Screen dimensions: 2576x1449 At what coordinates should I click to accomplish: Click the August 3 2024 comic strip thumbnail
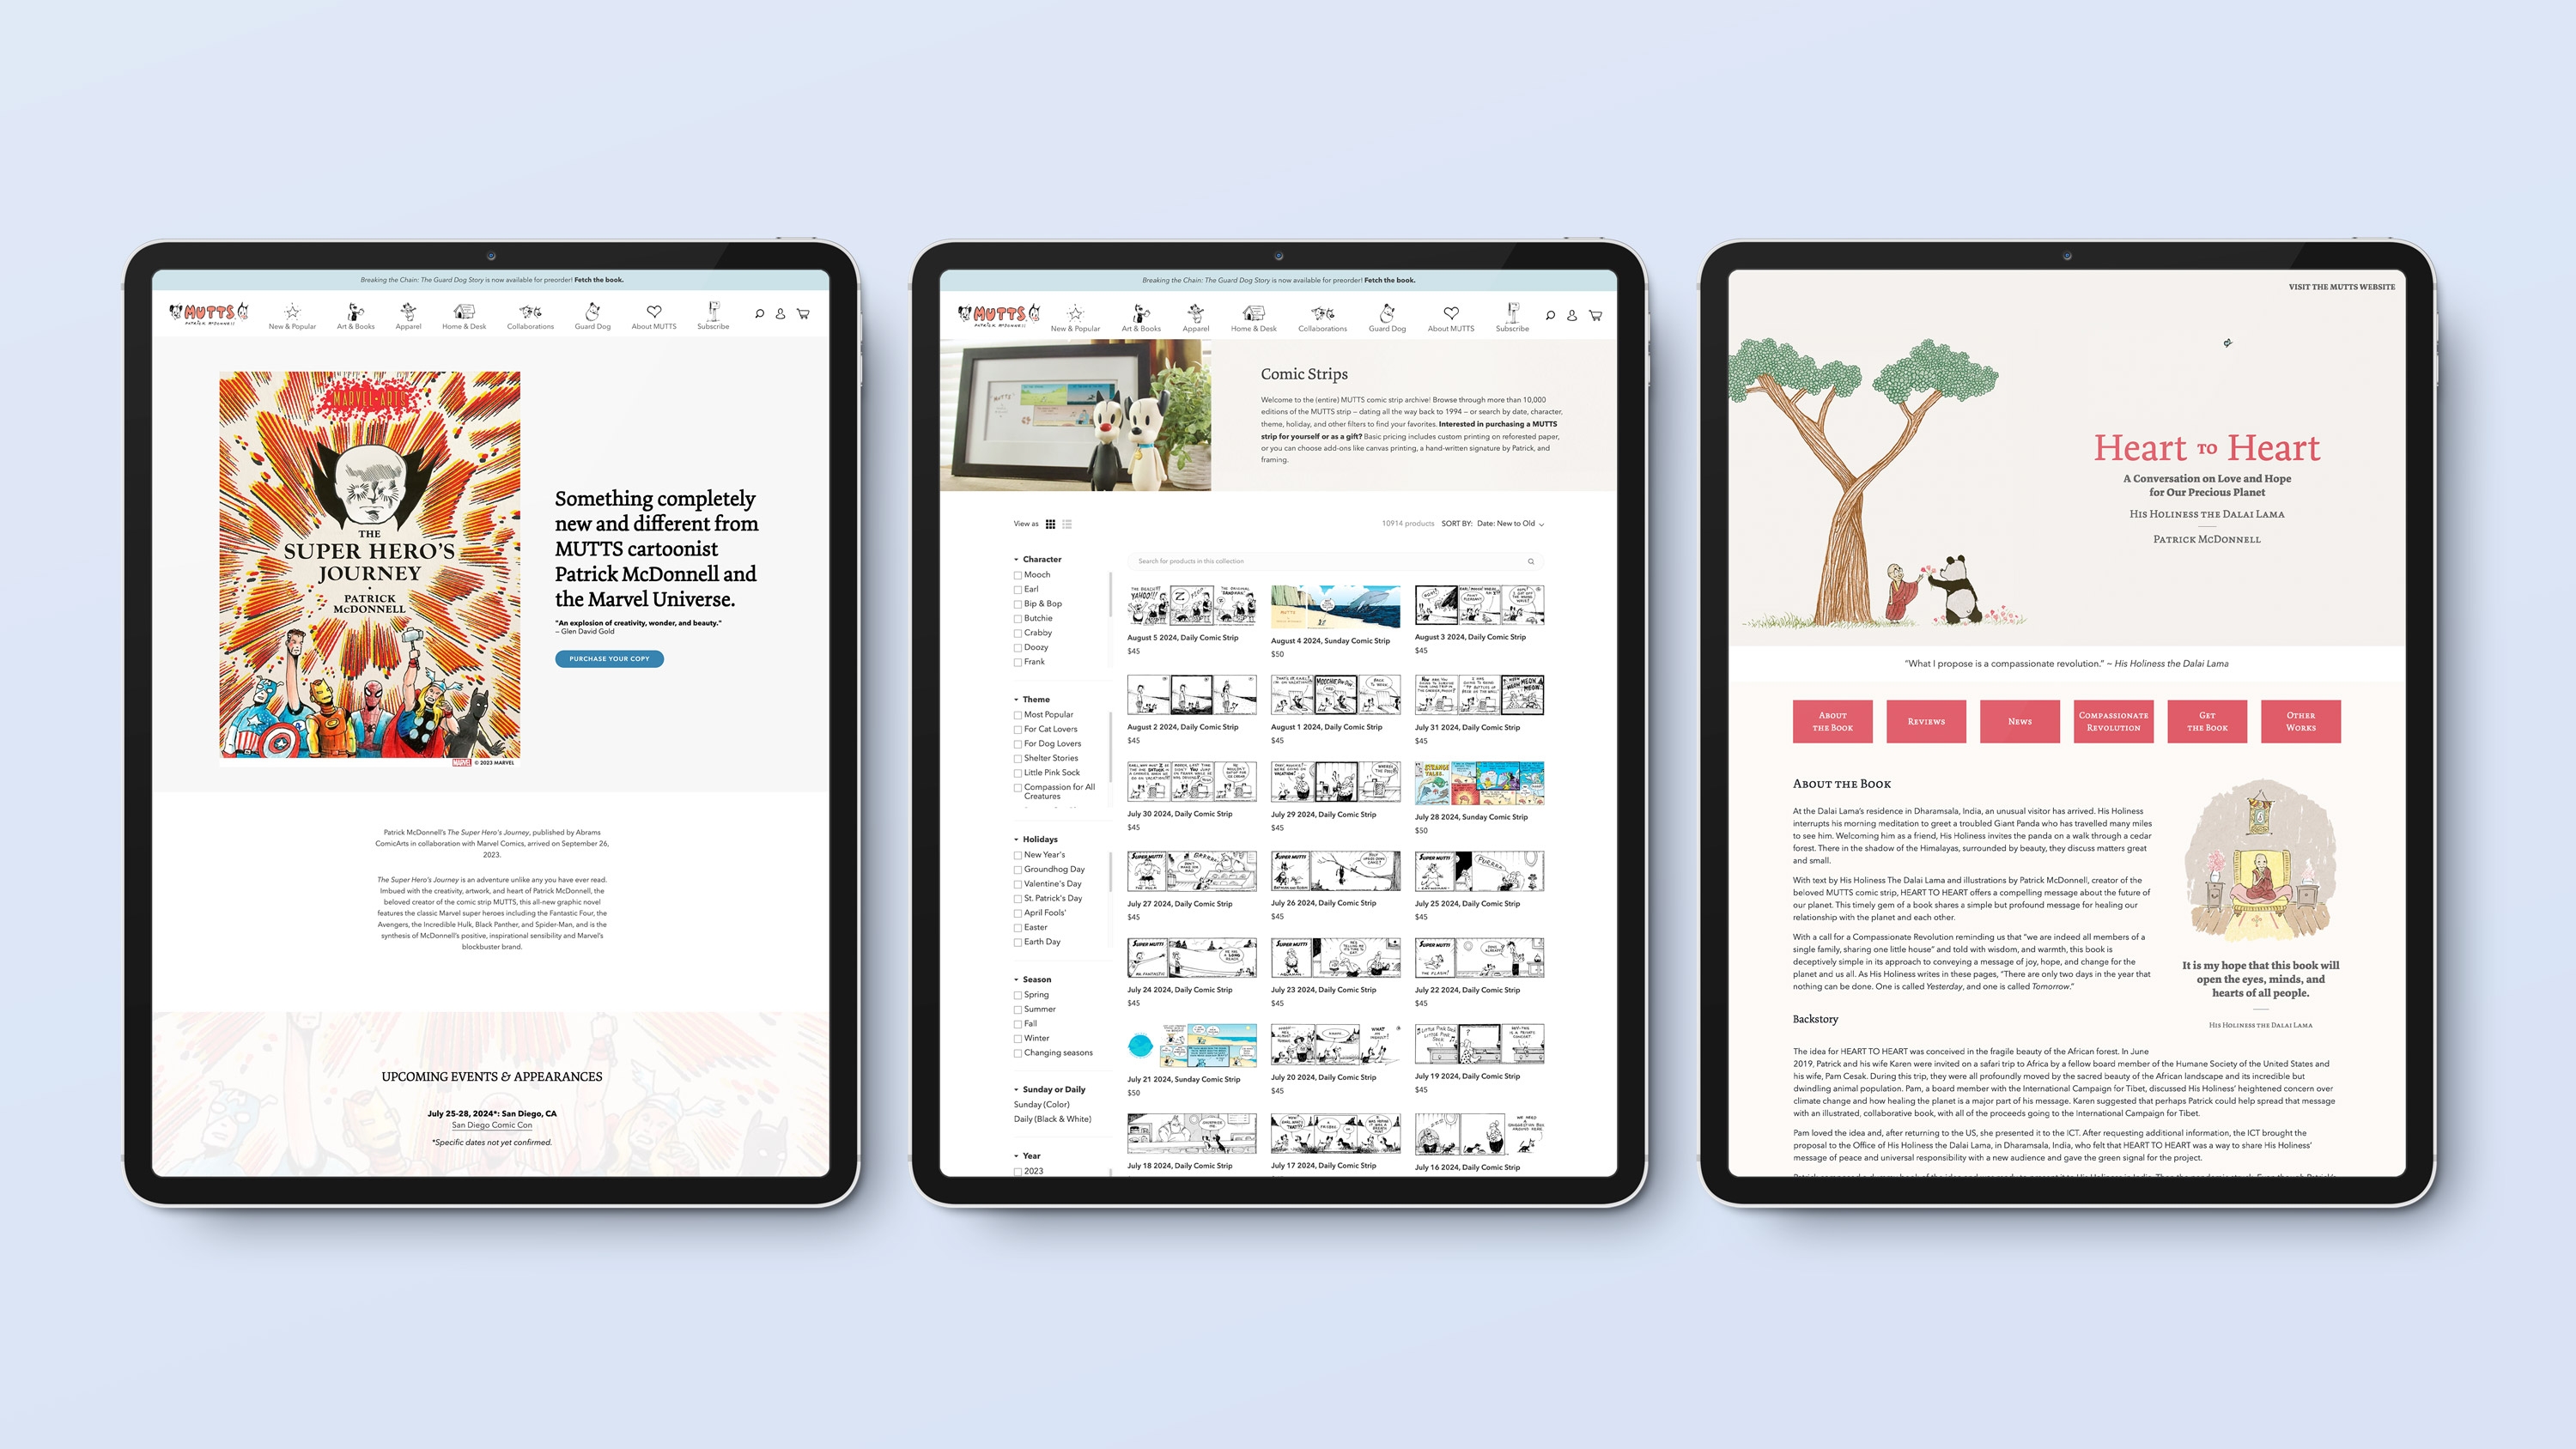pos(1472,607)
